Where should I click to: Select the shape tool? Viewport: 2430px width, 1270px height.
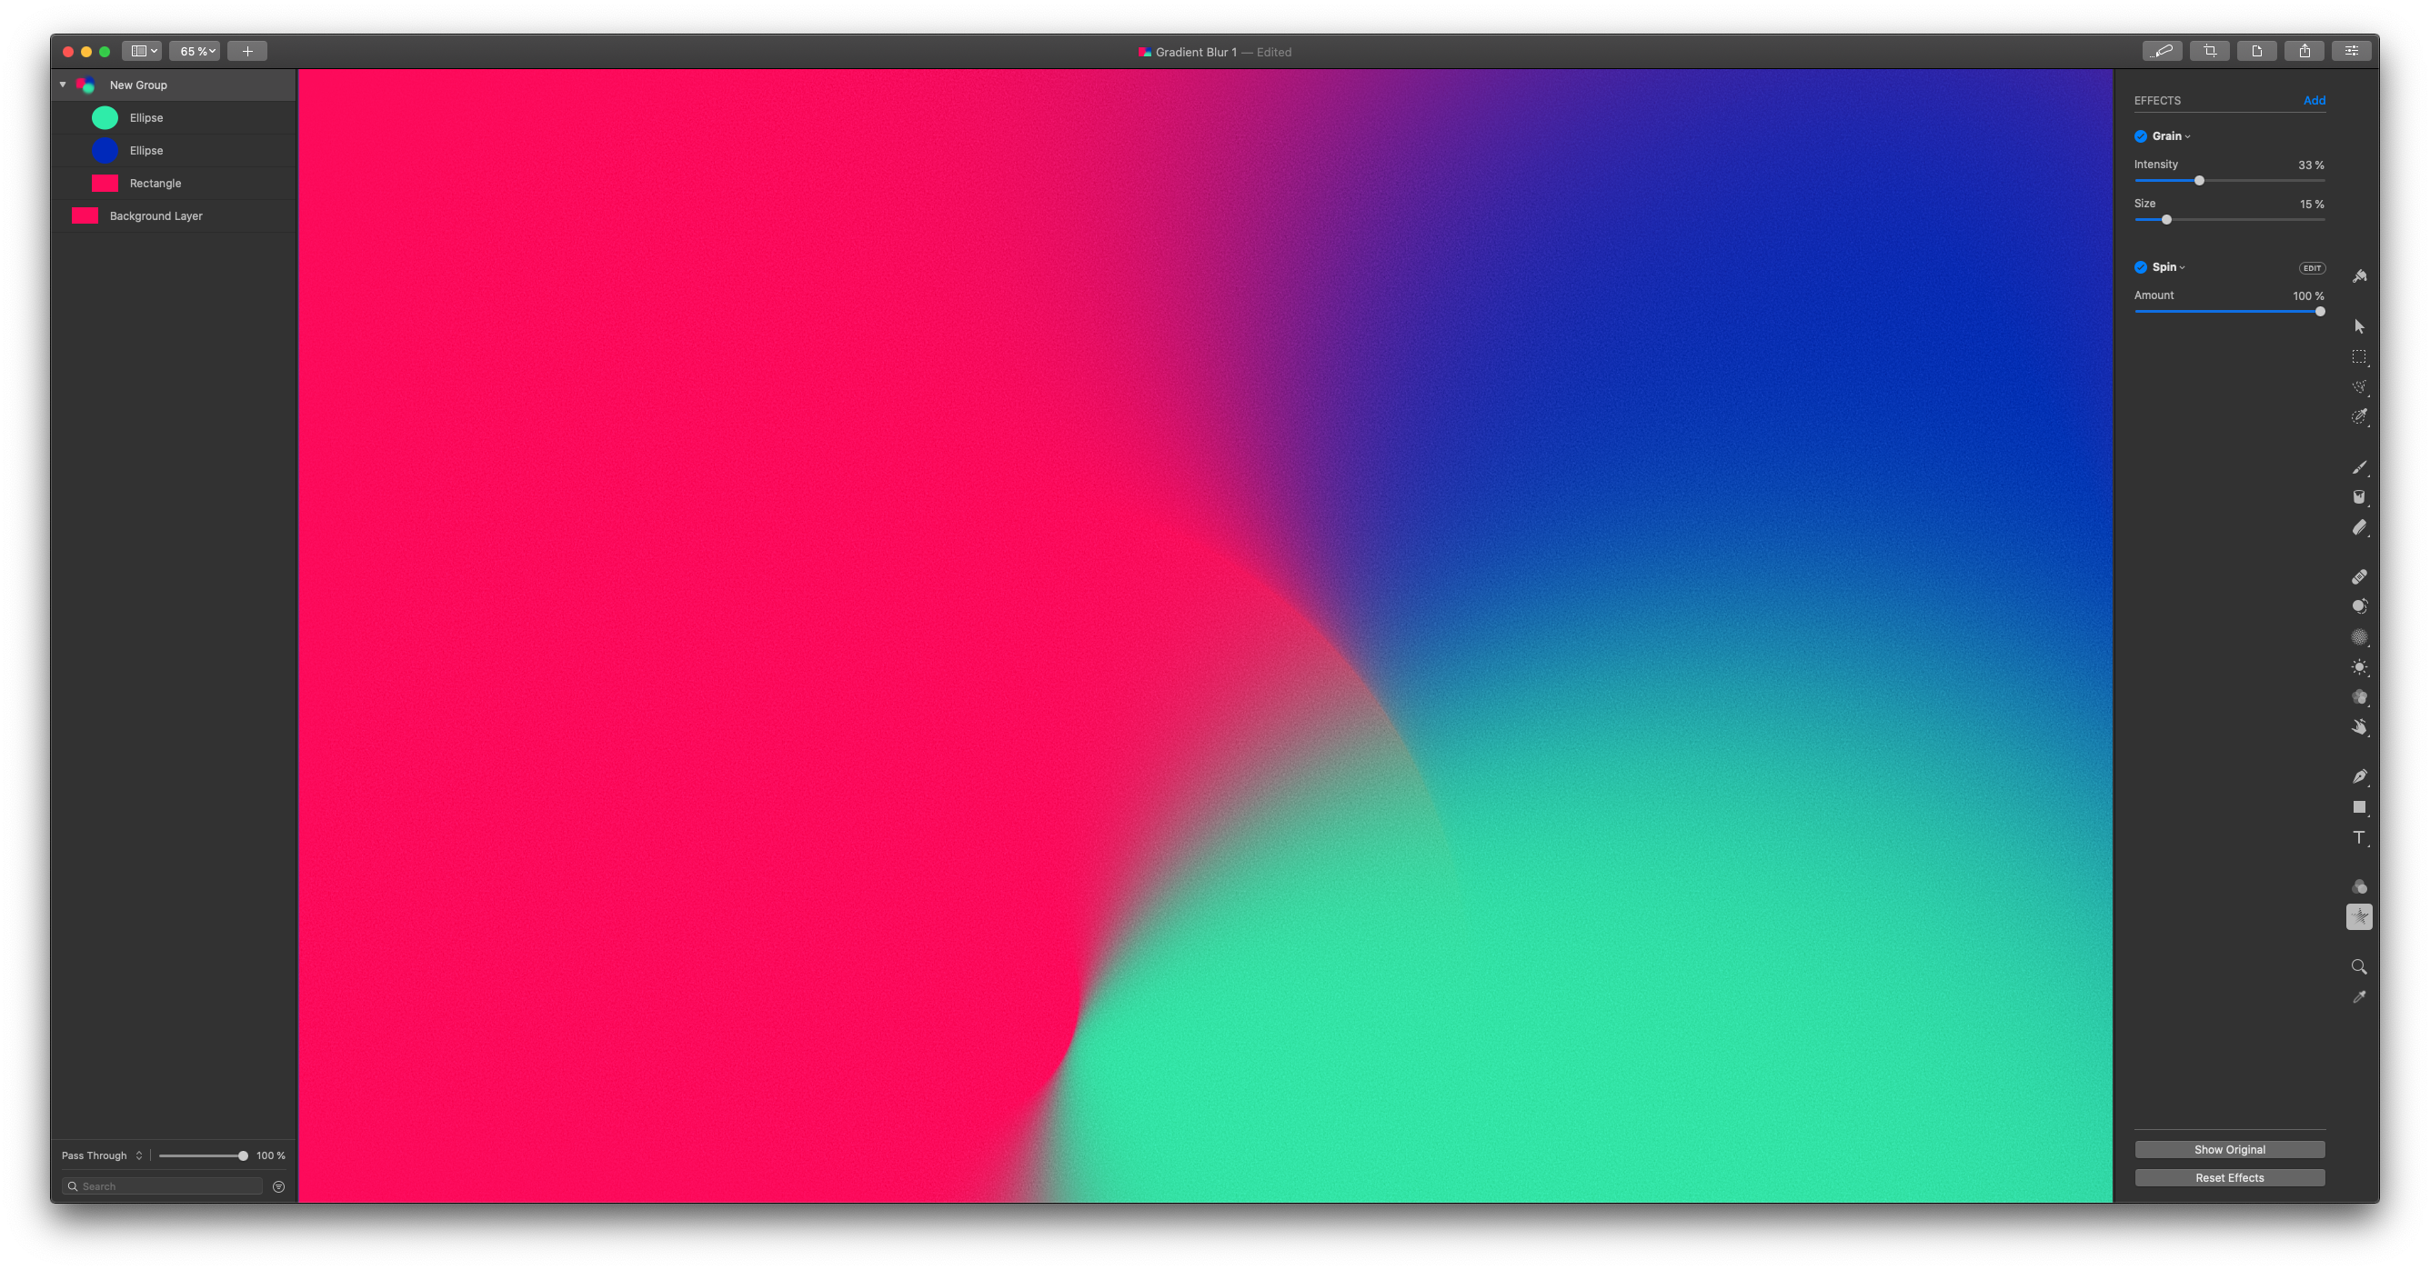(x=2359, y=809)
